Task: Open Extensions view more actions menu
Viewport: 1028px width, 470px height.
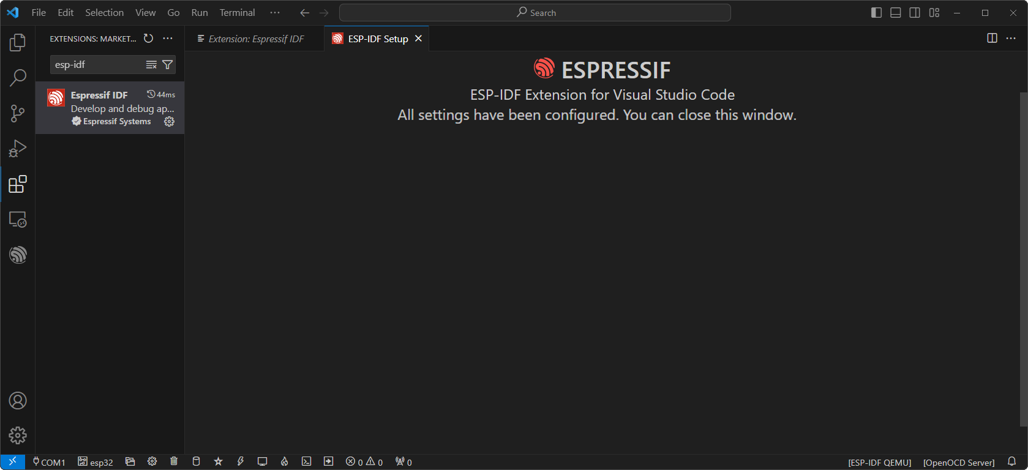Action: click(x=168, y=39)
